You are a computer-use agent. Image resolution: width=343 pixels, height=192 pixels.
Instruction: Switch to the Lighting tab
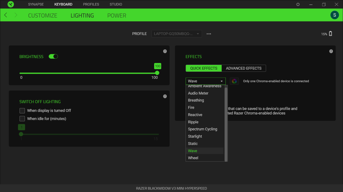click(x=82, y=15)
